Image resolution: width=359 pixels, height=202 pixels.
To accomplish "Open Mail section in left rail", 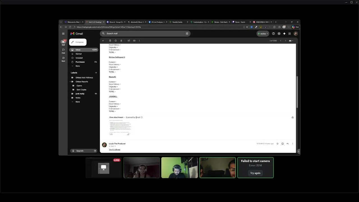I will tap(63, 42).
